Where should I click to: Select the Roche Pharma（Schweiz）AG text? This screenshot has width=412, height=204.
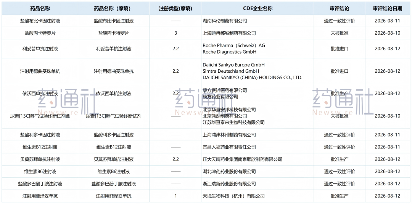point(234,45)
